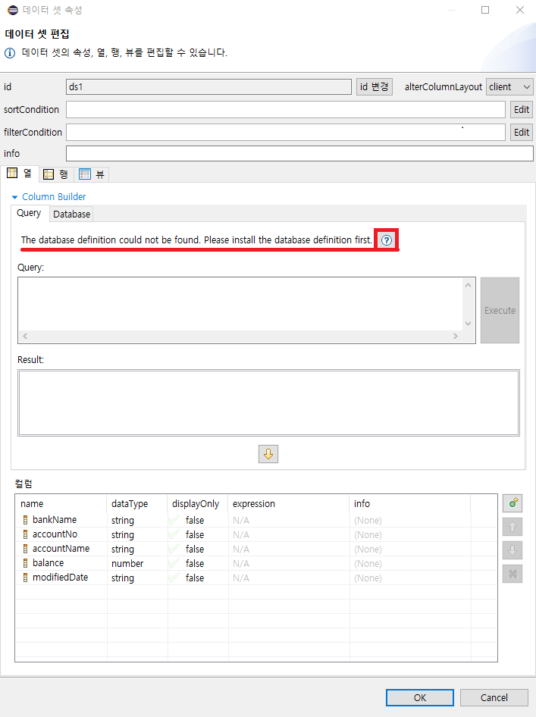Click Edit button next to sortCondition
The image size is (536, 717).
point(522,110)
